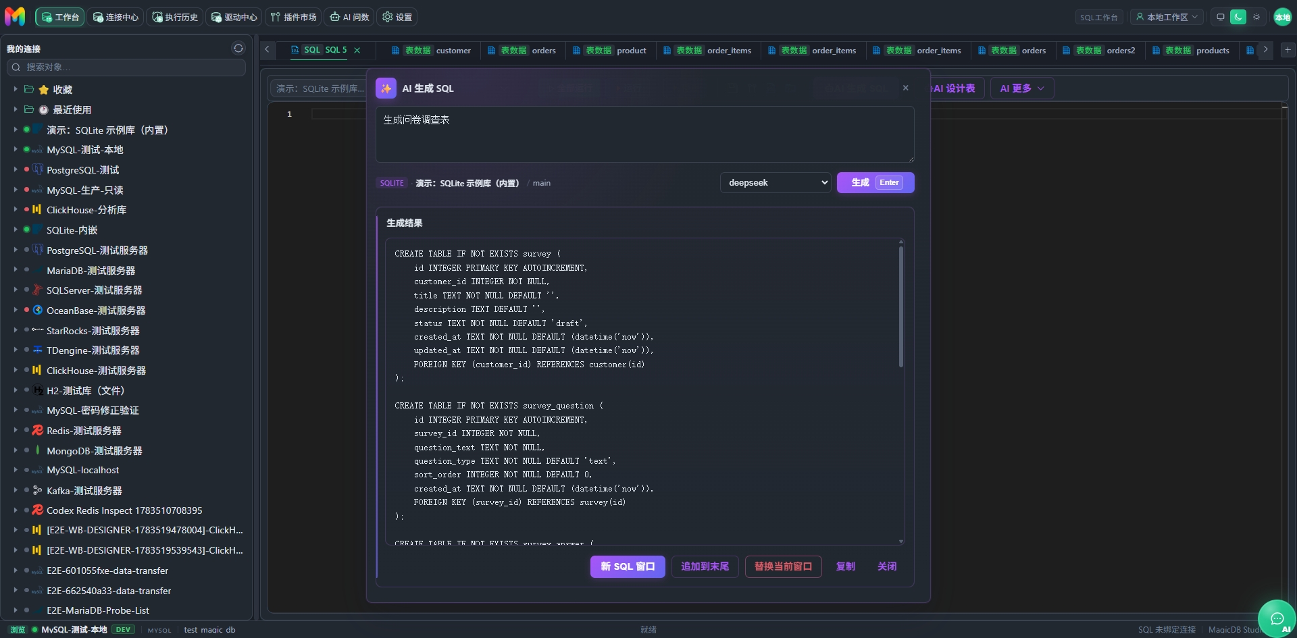Open the 本地工作区 workspace dropdown

1167,17
